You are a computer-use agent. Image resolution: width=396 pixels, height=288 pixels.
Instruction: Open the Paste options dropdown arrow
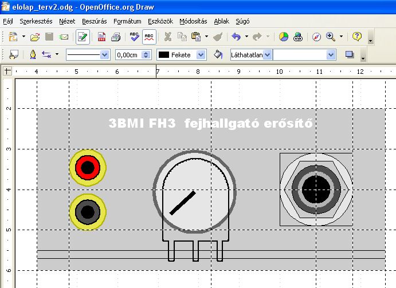206,37
